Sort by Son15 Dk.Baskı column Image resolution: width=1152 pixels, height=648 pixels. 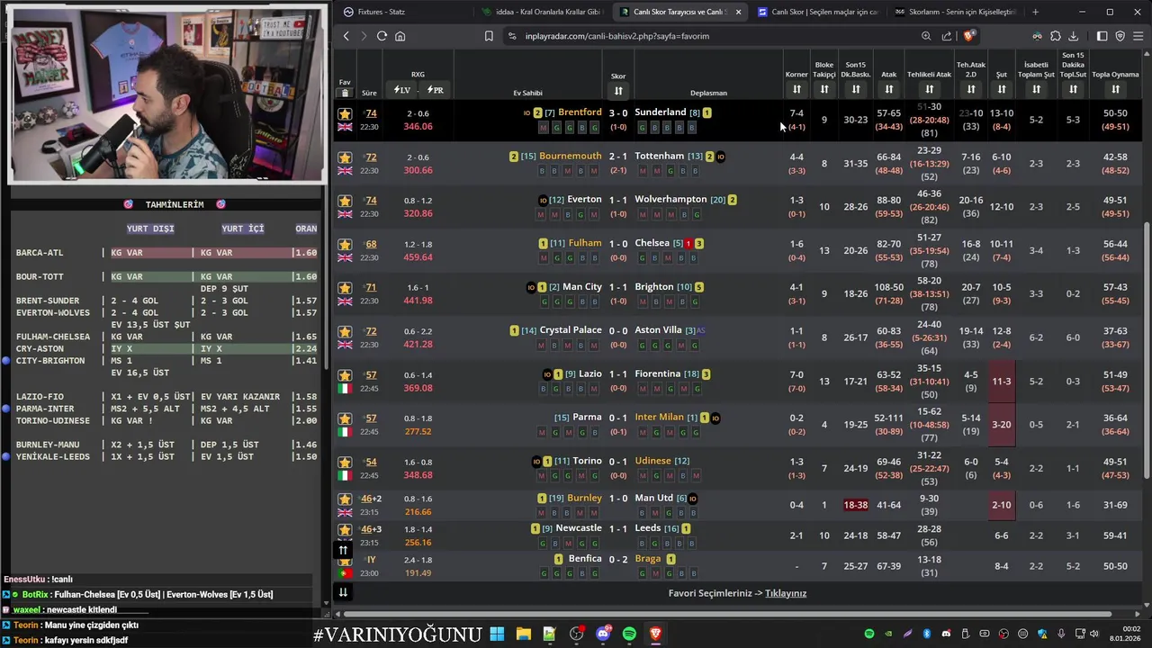pyautogui.click(x=856, y=89)
